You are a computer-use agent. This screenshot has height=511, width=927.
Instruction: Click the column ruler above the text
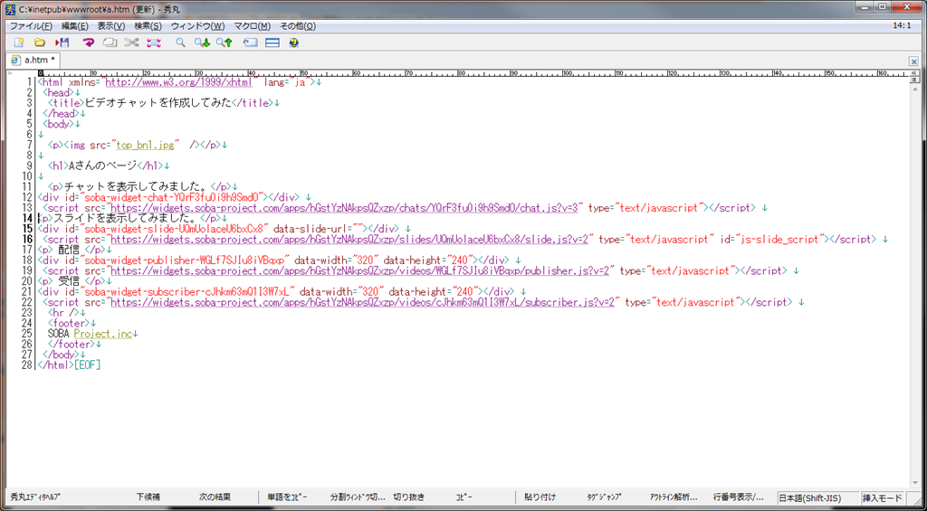473,73
